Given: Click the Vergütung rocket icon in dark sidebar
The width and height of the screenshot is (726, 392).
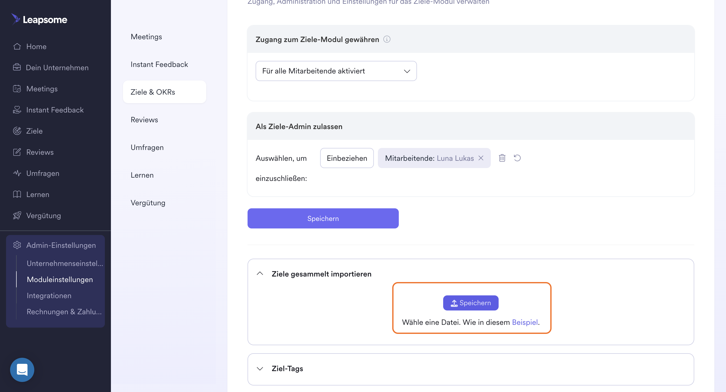Looking at the screenshot, I should click(17, 215).
